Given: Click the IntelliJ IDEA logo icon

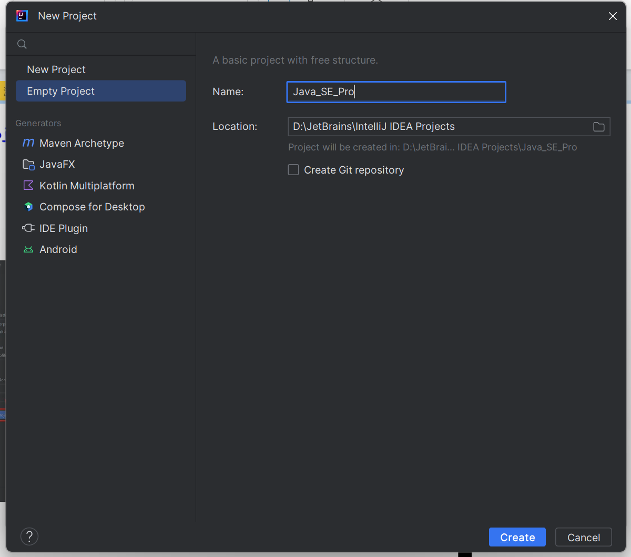Looking at the screenshot, I should [x=22, y=16].
